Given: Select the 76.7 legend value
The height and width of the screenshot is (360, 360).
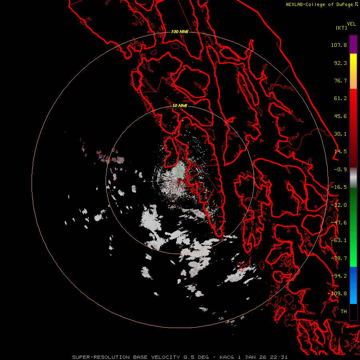Looking at the screenshot, I should 340,80.
